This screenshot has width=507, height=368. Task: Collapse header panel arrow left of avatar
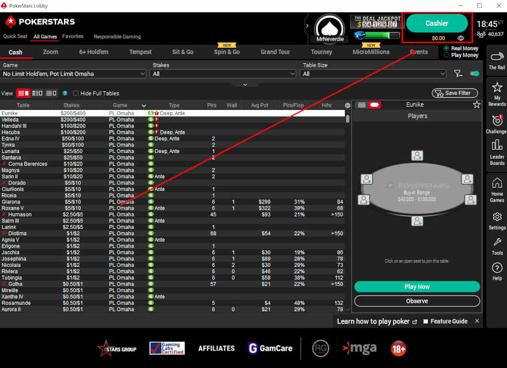click(307, 26)
